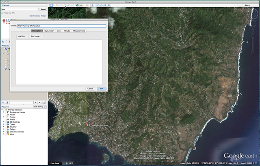Image resolution: width=260 pixels, height=166 pixels.
Task: Click the Print toolbar icon
Action: (101, 5)
